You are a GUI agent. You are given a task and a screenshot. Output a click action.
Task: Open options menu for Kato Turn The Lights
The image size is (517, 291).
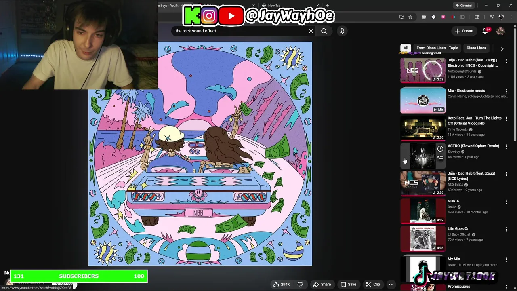coord(506,119)
